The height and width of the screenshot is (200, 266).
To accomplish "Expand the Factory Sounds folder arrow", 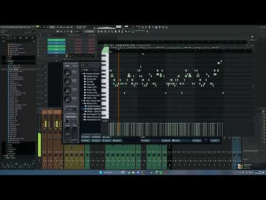I will (83, 74).
